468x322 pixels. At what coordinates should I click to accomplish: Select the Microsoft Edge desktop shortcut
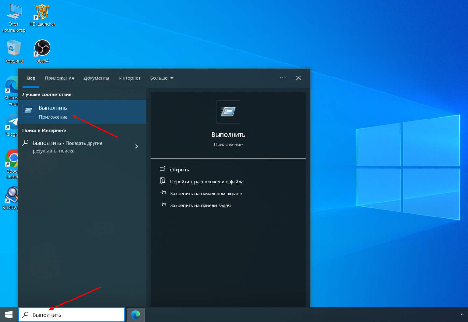tap(11, 91)
